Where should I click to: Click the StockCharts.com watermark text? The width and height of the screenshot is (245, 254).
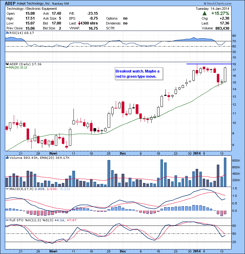tap(218, 3)
